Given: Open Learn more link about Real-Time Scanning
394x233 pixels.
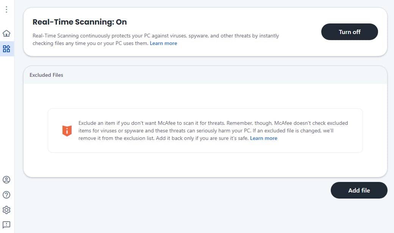Looking at the screenshot, I should tap(163, 43).
